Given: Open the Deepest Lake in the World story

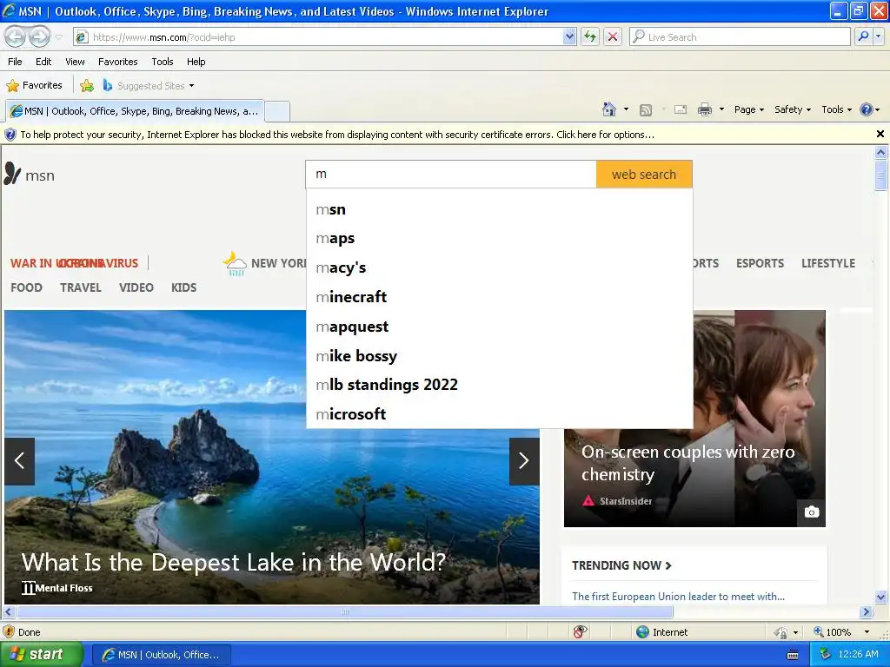Looking at the screenshot, I should click(x=233, y=563).
